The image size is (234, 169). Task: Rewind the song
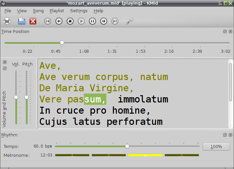coord(59,21)
